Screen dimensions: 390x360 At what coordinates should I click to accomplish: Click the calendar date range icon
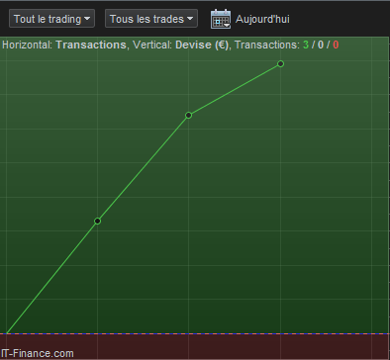pyautogui.click(x=221, y=19)
